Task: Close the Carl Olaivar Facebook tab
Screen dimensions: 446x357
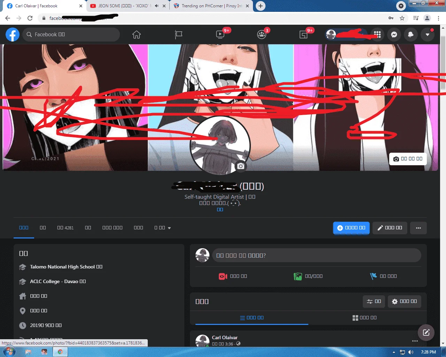Action: point(81,6)
